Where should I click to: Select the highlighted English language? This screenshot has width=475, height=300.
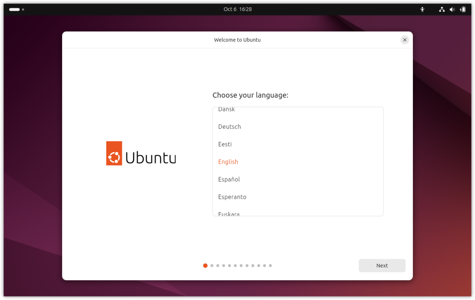(298, 162)
